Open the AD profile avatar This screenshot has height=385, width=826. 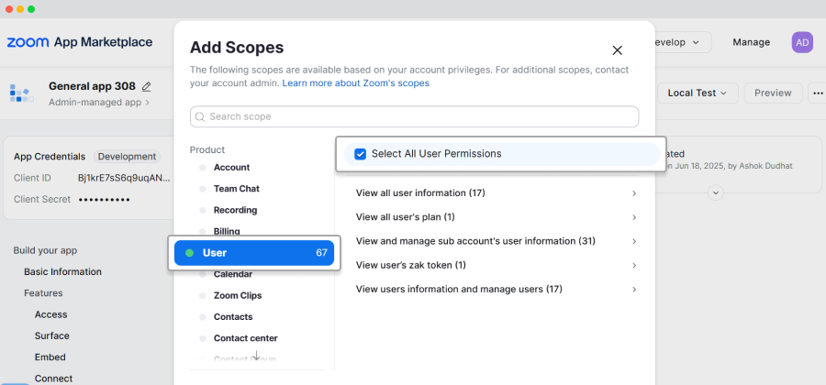click(802, 42)
